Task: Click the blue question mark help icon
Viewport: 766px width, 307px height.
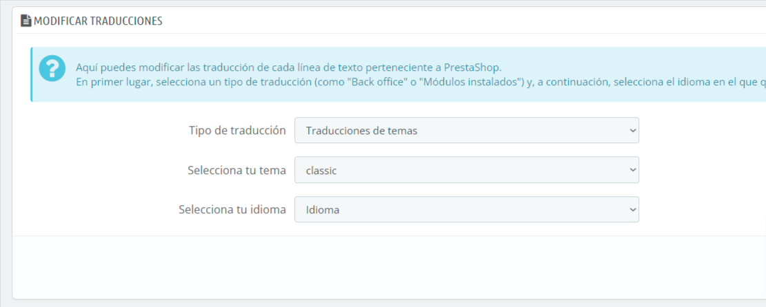Action: point(52,68)
